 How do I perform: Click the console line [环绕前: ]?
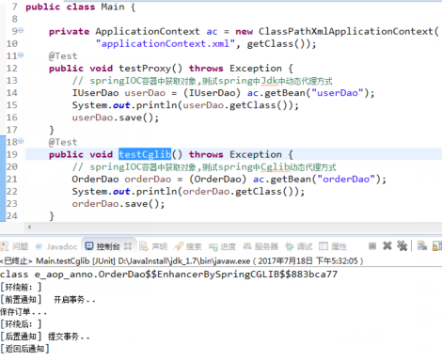point(21,287)
